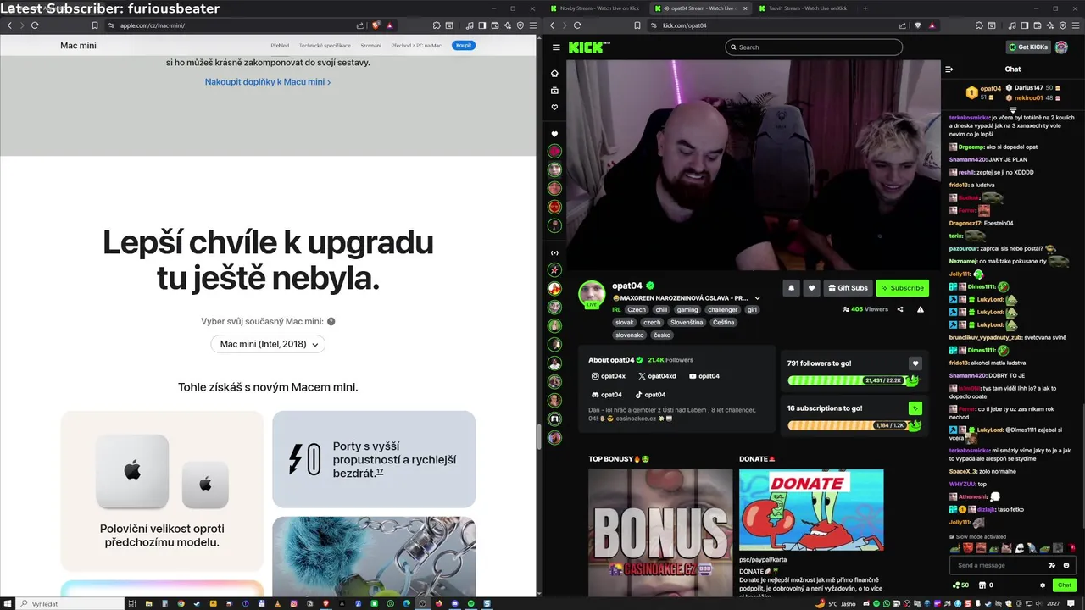This screenshot has height=610, width=1085.
Task: Subscribe to opat04
Action: (902, 288)
